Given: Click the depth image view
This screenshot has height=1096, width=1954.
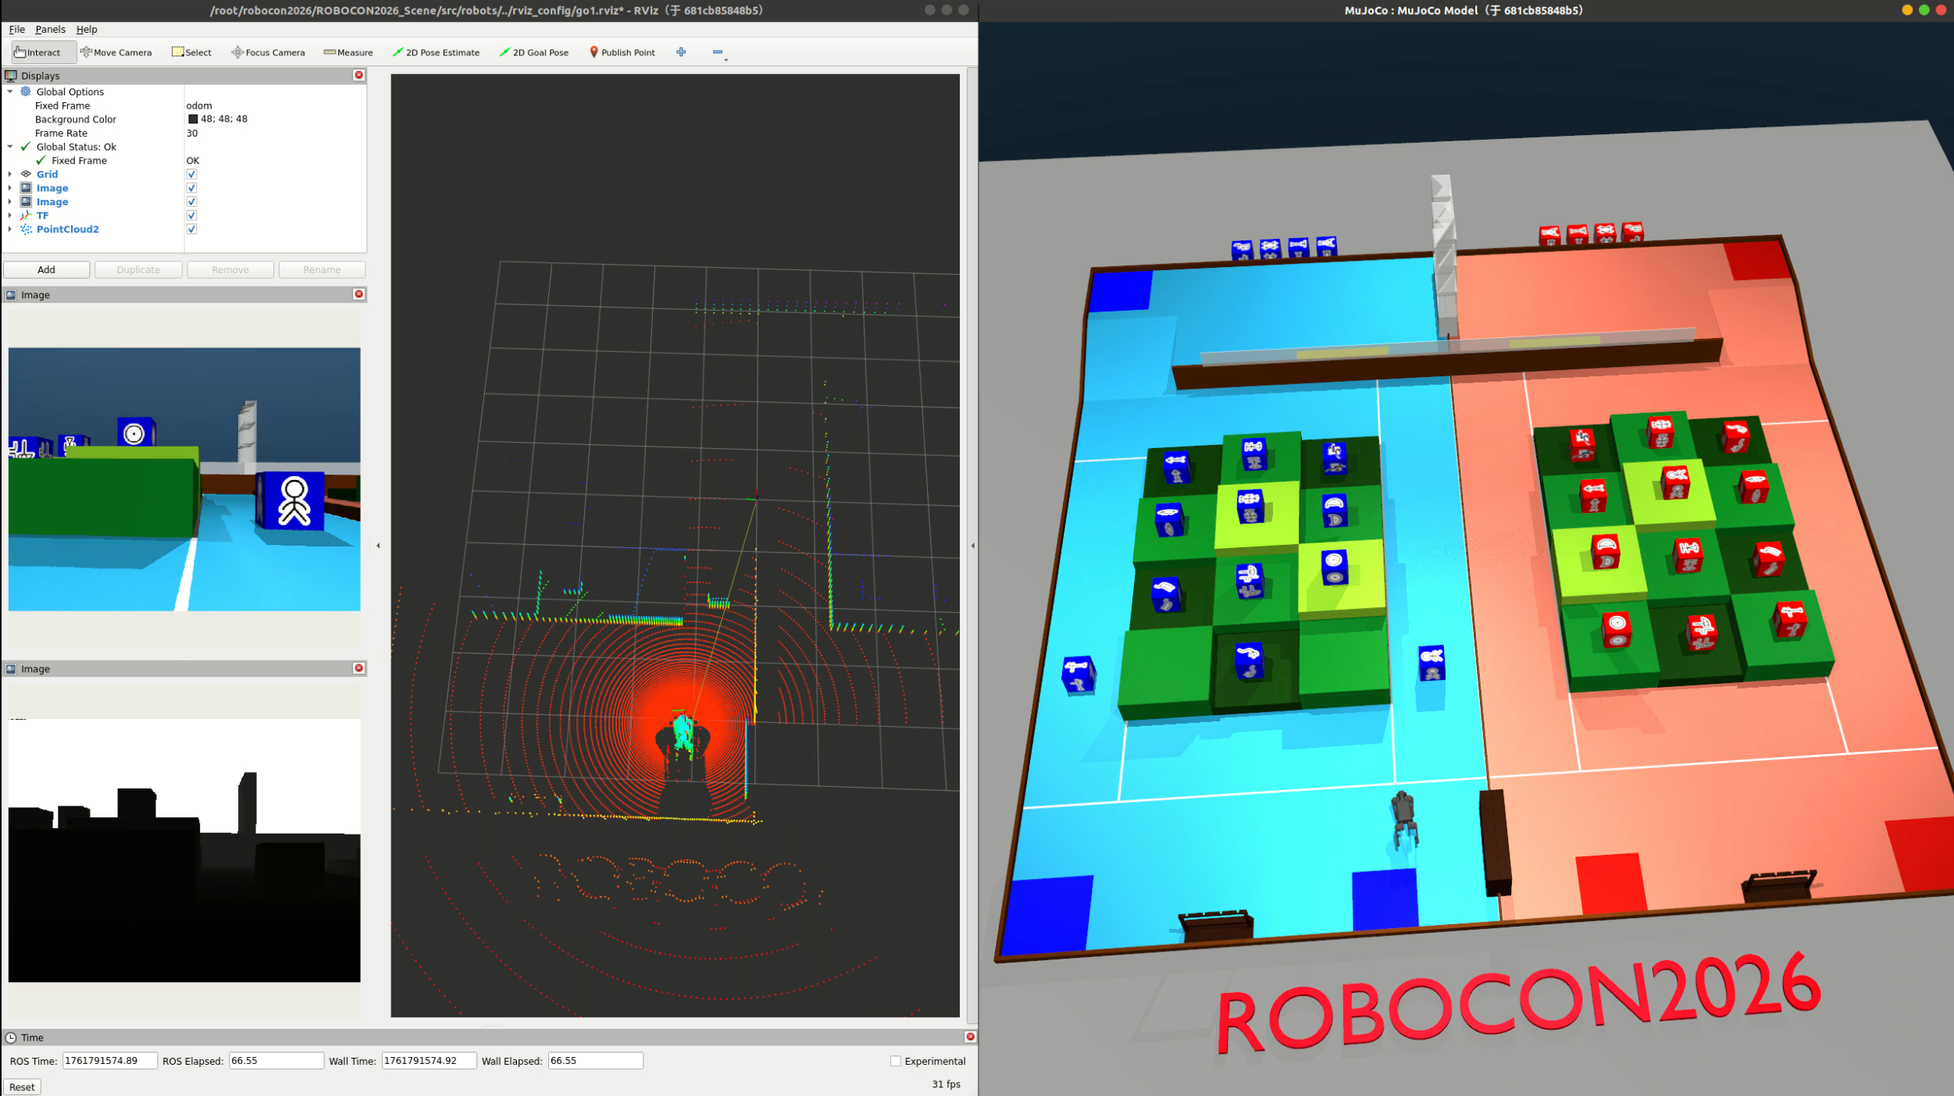Looking at the screenshot, I should [x=184, y=850].
